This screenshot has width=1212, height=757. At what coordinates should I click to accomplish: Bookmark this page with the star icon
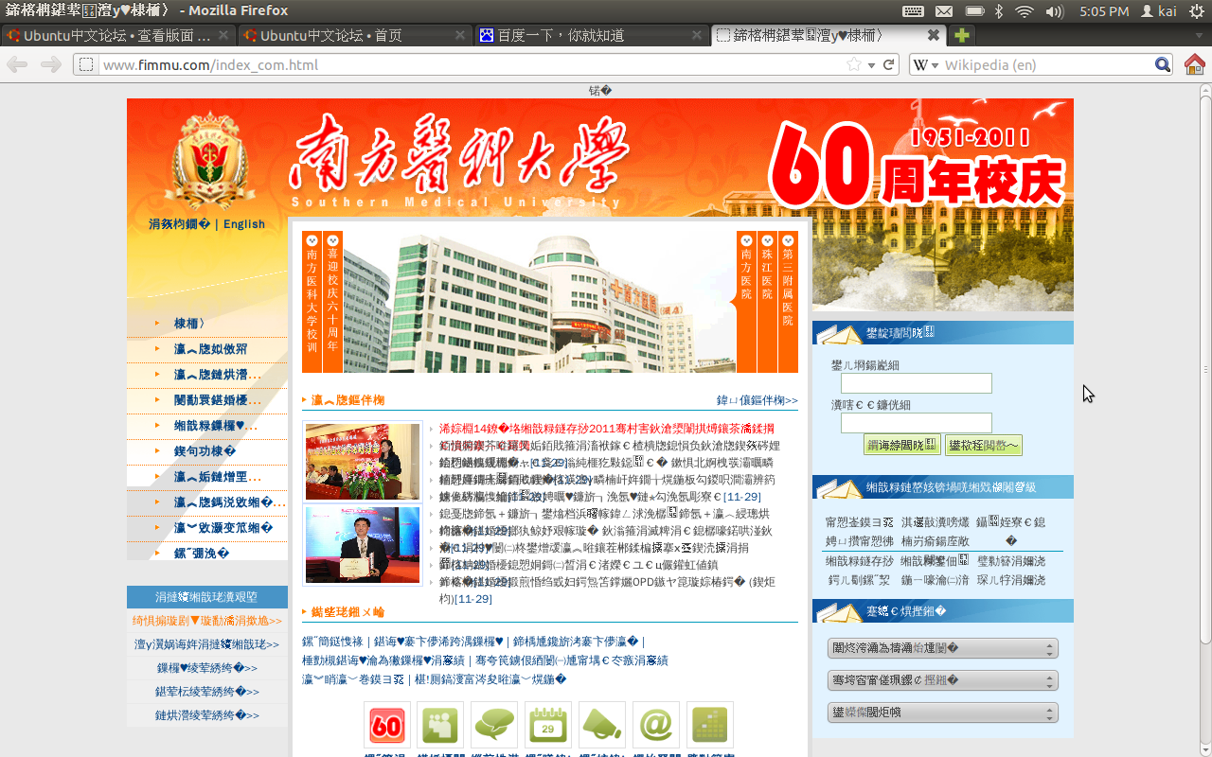(854, 64)
